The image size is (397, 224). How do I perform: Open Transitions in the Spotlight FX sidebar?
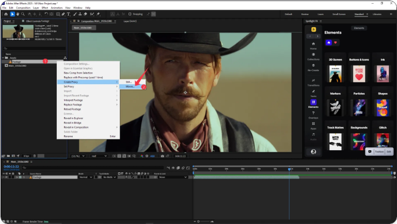[313, 81]
